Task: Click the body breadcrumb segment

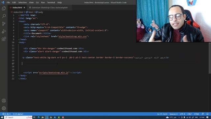Action: tap(39, 12)
